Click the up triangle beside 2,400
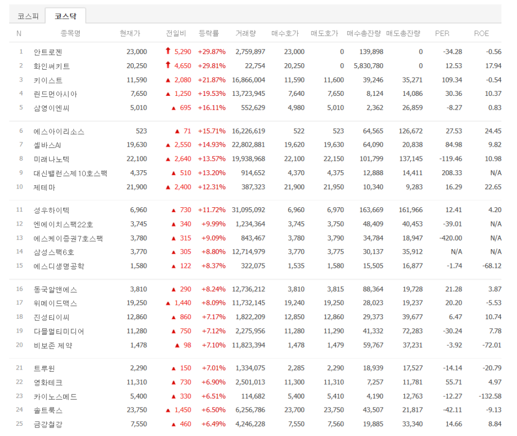The width and height of the screenshot is (517, 436). [168, 187]
